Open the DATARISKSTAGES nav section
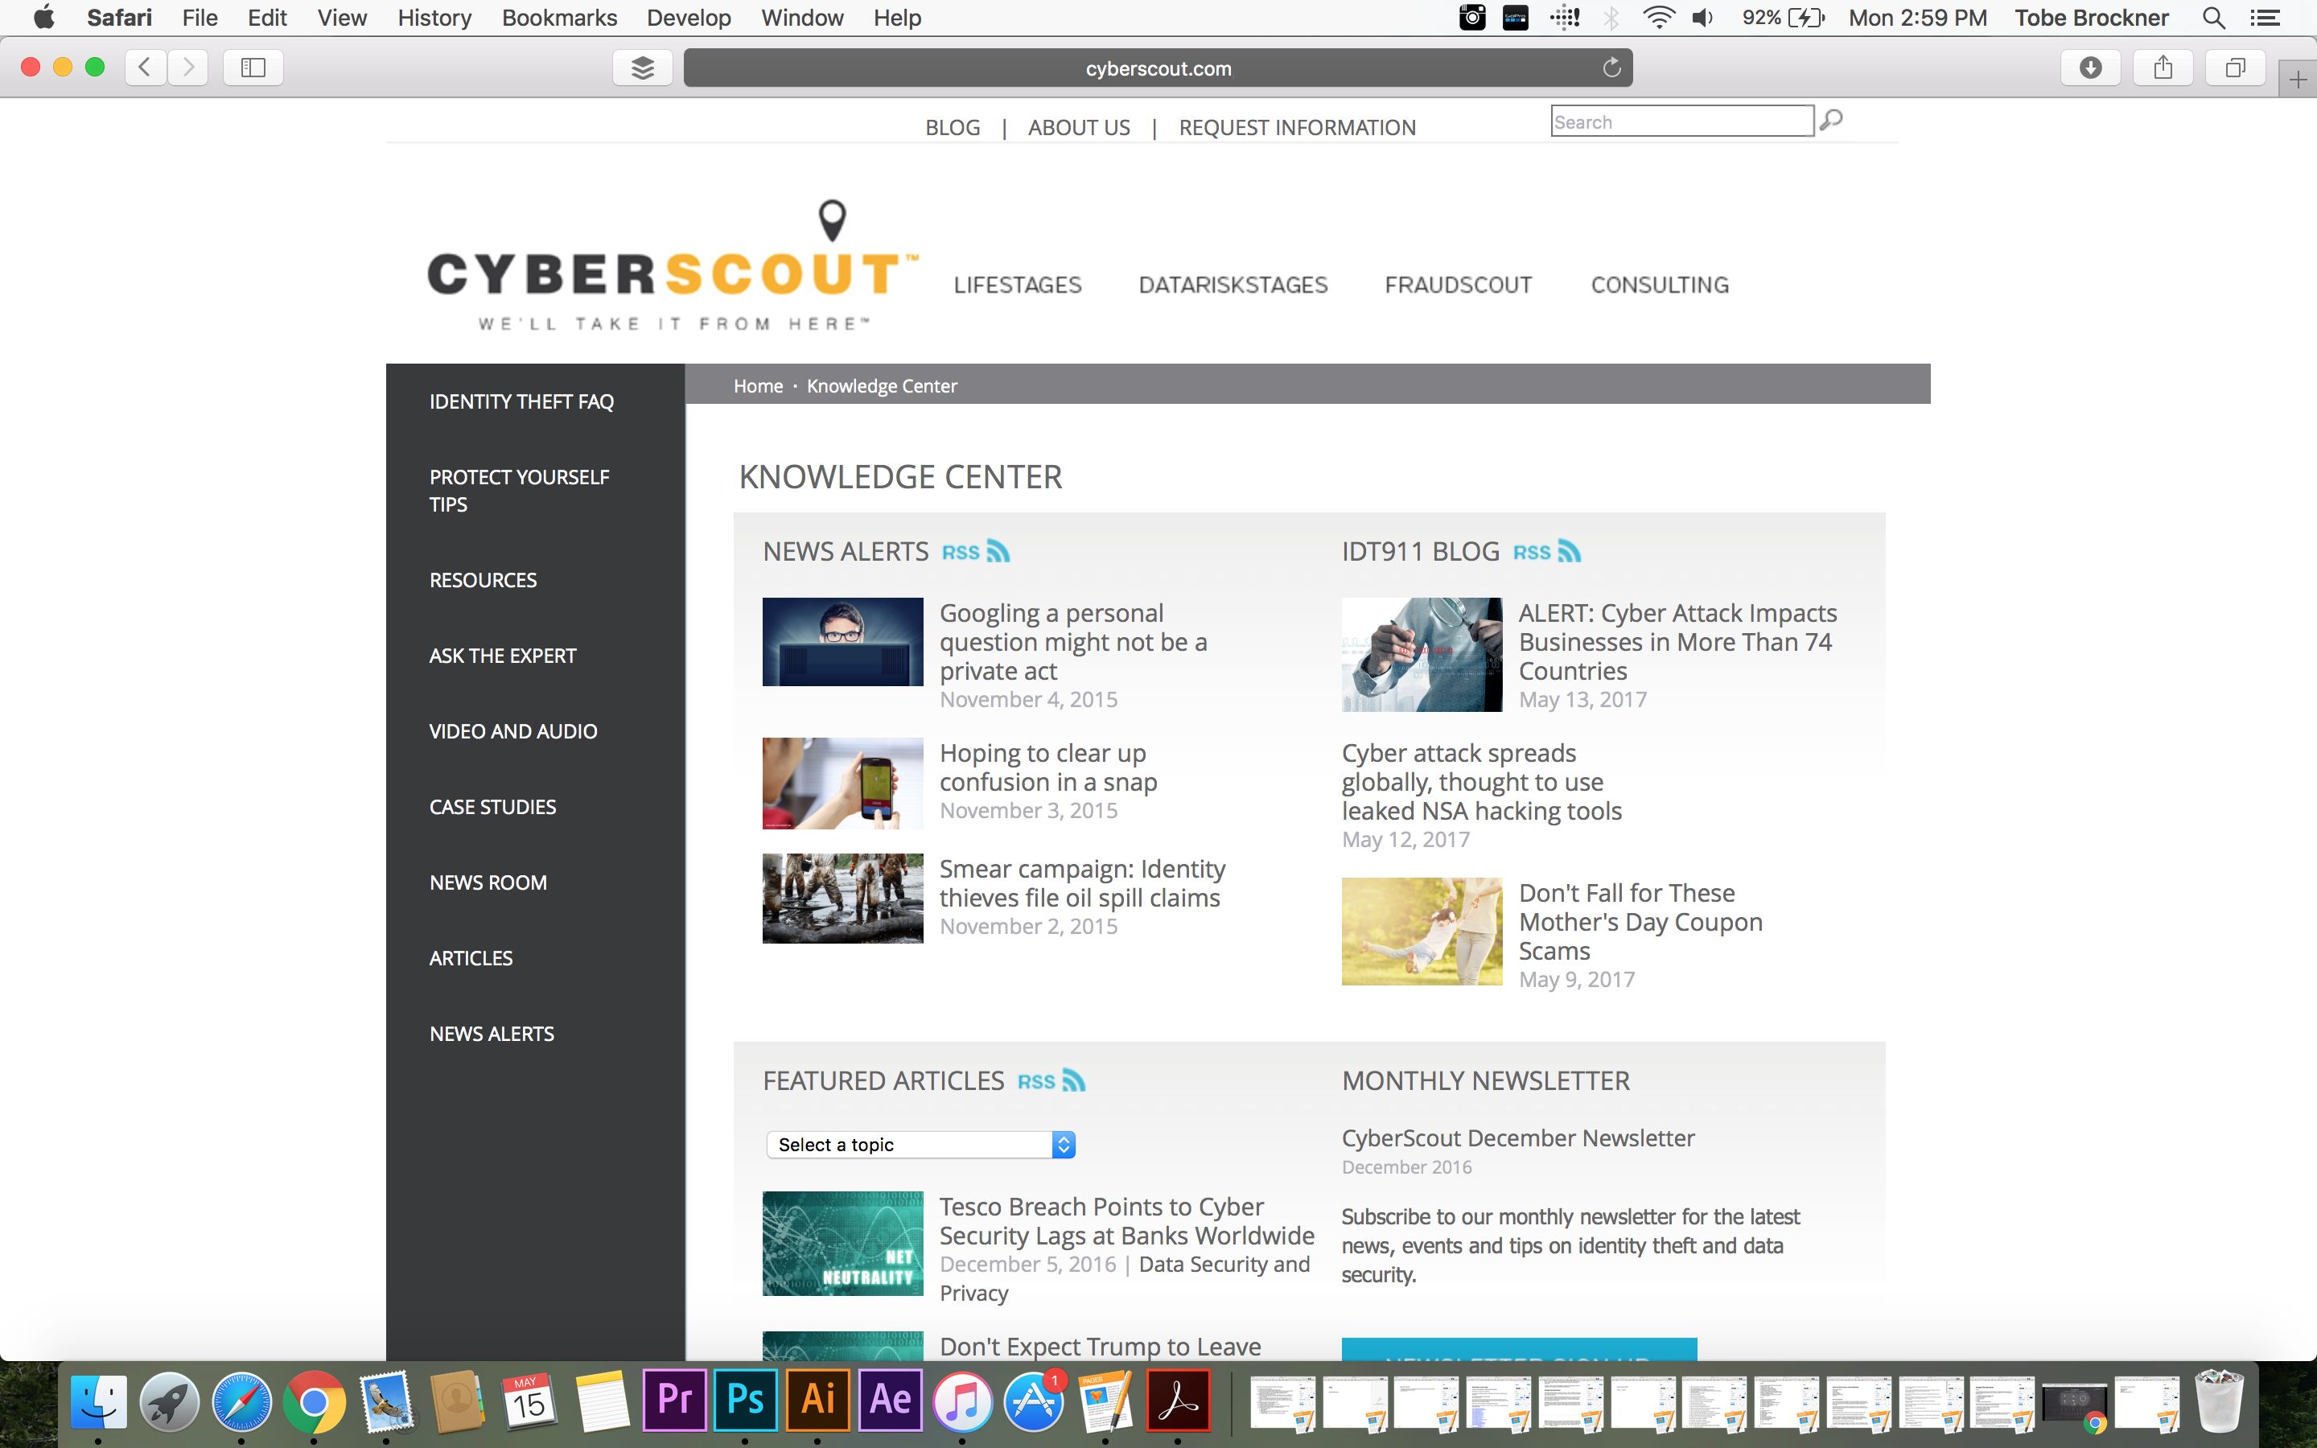Screen dimensions: 2317x1448 (1233, 285)
